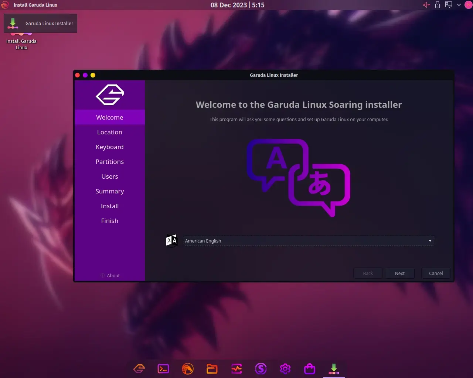Click the speech bubbles language illustration
Viewport: 473px width, 378px height.
[x=299, y=178]
